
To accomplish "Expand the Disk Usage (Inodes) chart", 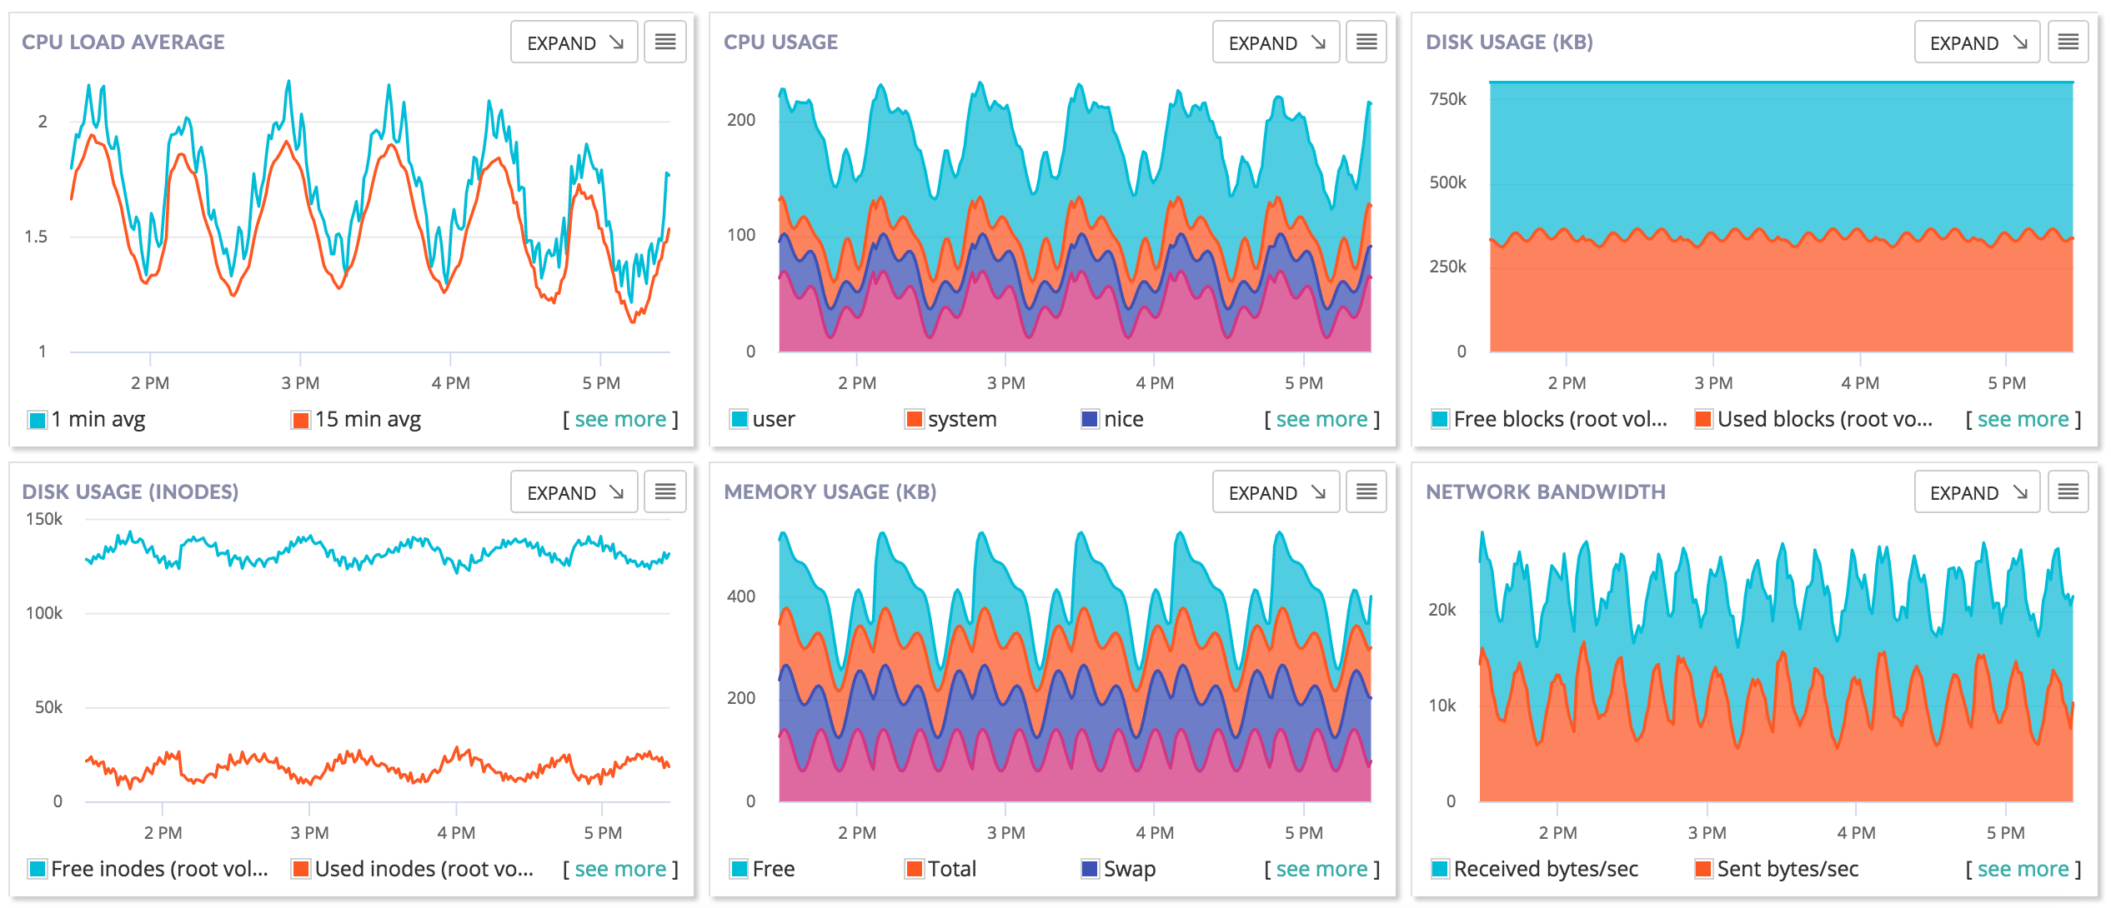I will point(574,492).
